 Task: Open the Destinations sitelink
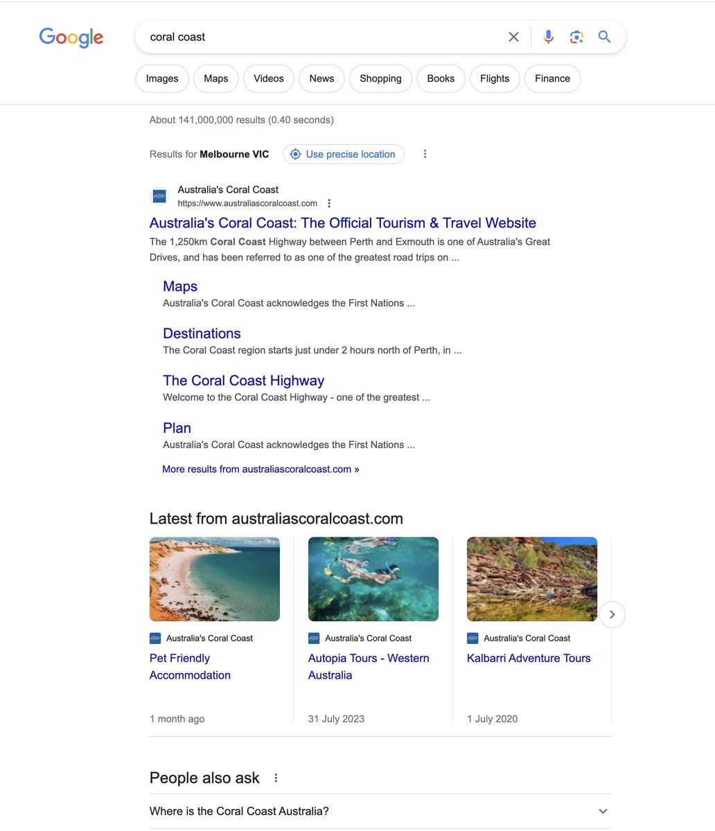tap(202, 334)
